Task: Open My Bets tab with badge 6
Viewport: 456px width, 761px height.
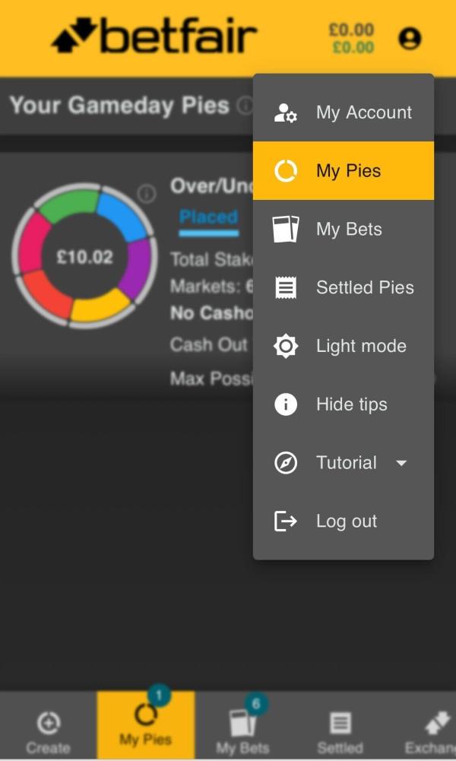Action: (242, 728)
